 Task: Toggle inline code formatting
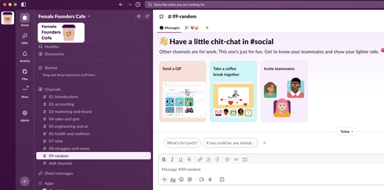tap(236, 159)
